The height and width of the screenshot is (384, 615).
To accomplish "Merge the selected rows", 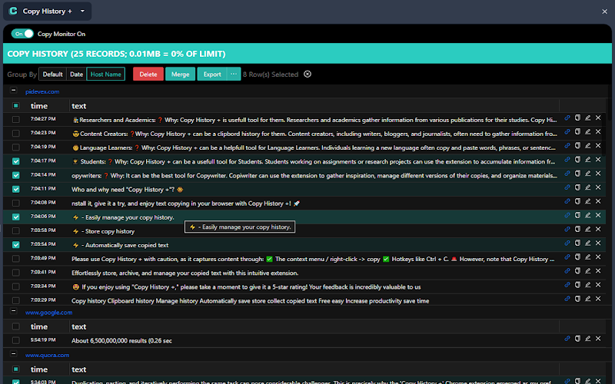I will point(181,74).
